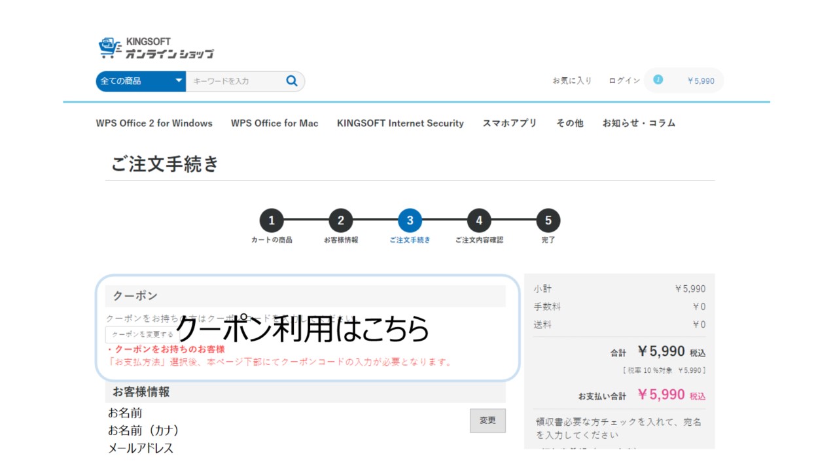The image size is (833, 469).
Task: Select the 手数料 row in order summary
Action: pyautogui.click(x=619, y=306)
